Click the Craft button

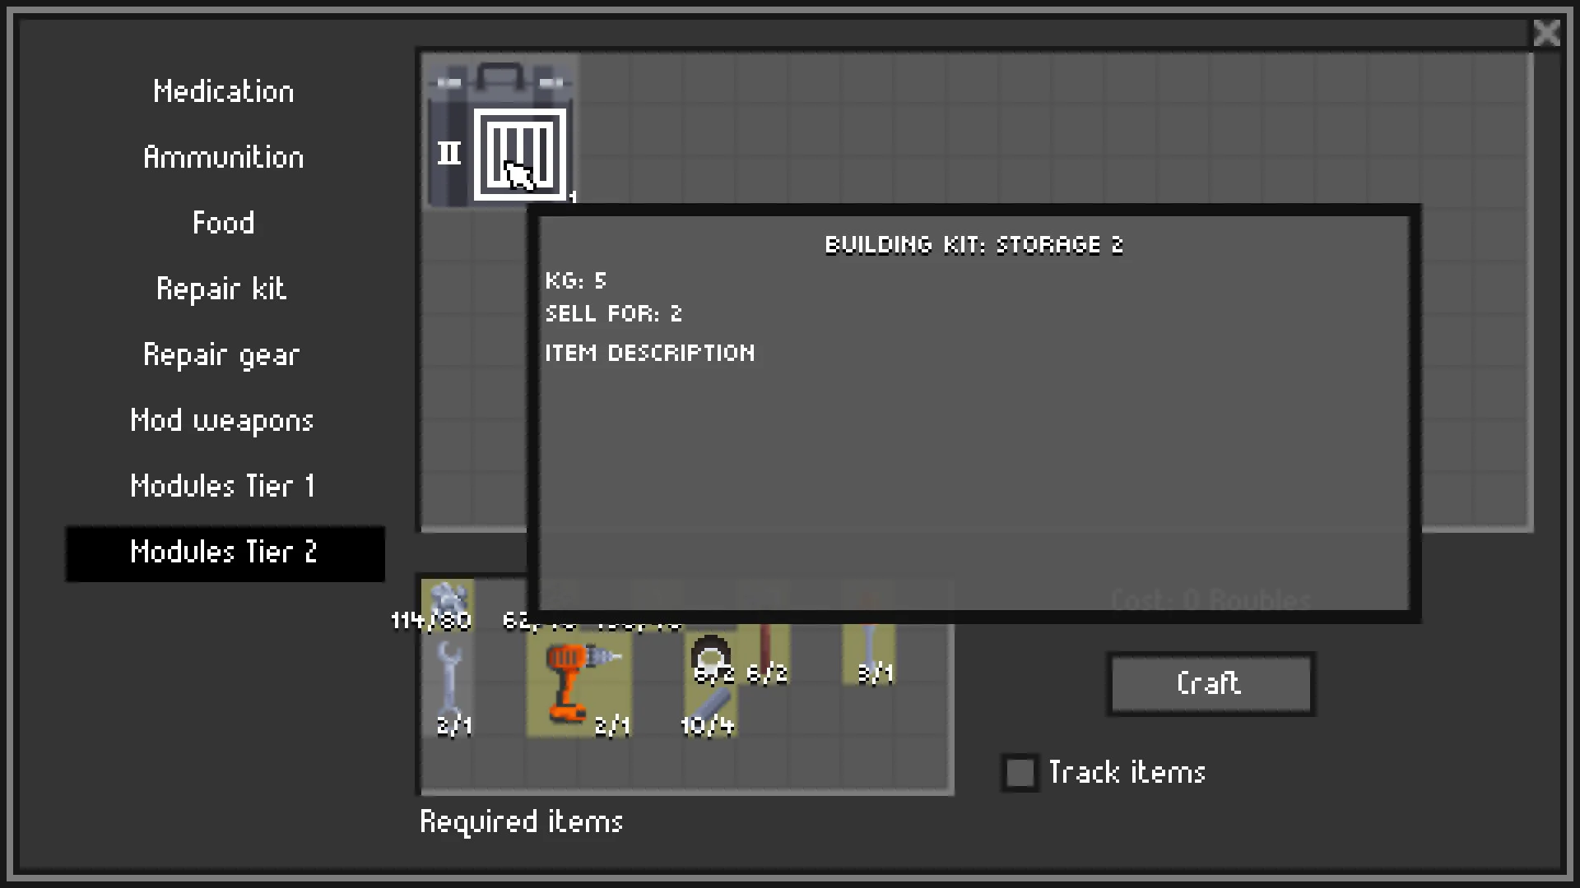tap(1210, 684)
